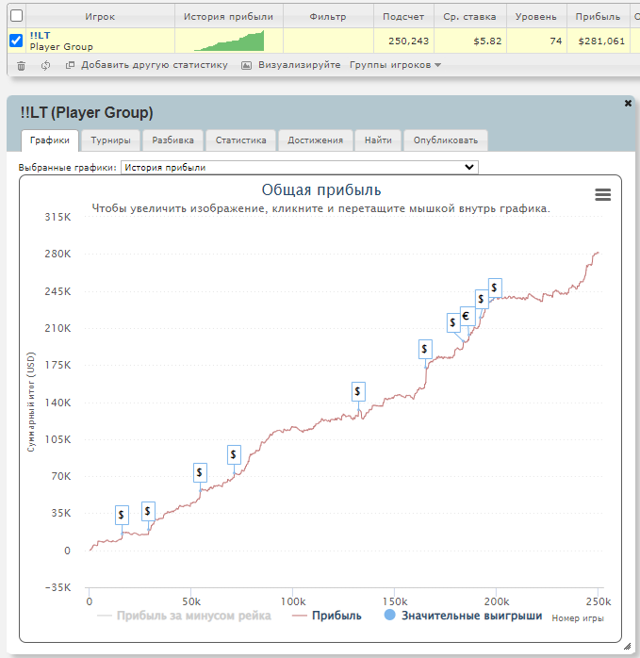
Task: Expand the Группы игроков dropdown
Action: click(395, 65)
